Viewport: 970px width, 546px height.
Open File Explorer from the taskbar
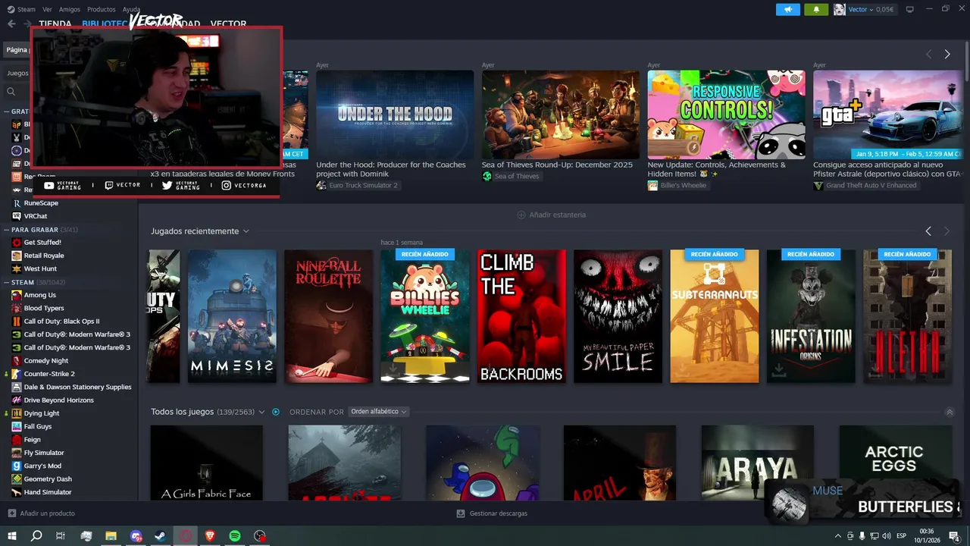point(111,535)
